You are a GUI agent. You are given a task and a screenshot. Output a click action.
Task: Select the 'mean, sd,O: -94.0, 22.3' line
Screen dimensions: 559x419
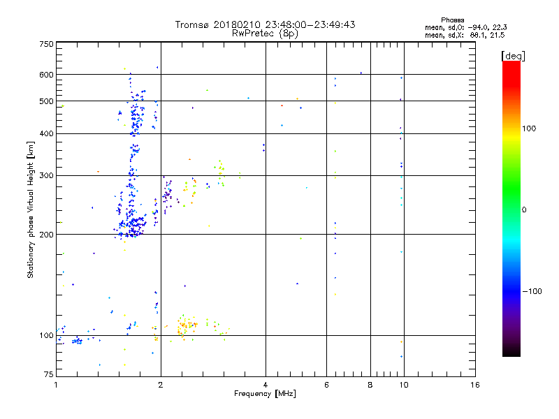[465, 27]
